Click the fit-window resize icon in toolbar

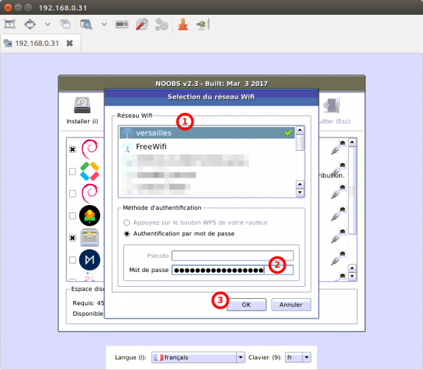[30, 24]
